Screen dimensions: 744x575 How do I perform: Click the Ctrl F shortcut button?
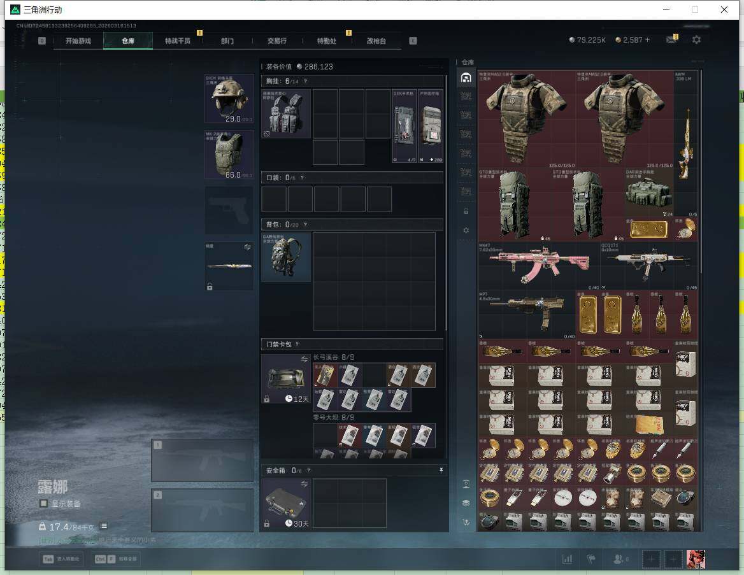click(116, 559)
